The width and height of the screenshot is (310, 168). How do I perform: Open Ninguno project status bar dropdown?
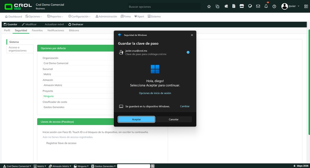[x=81, y=166]
